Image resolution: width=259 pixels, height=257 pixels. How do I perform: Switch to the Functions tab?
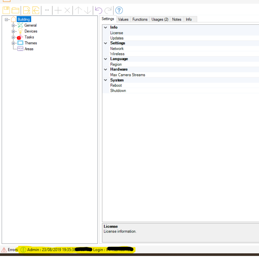tap(140, 19)
